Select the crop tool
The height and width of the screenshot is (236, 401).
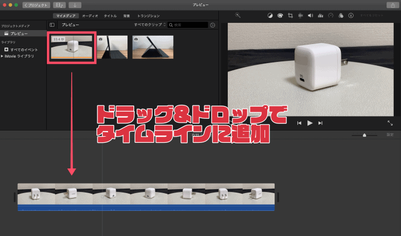[290, 16]
